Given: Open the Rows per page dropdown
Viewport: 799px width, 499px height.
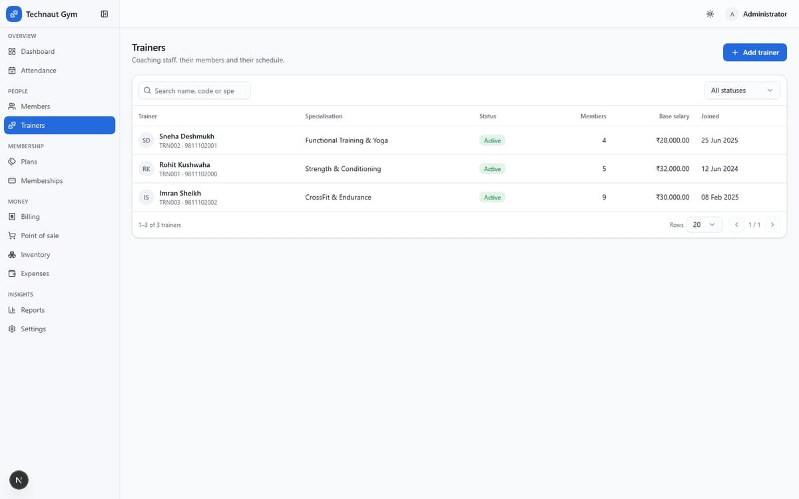Looking at the screenshot, I should pos(704,225).
